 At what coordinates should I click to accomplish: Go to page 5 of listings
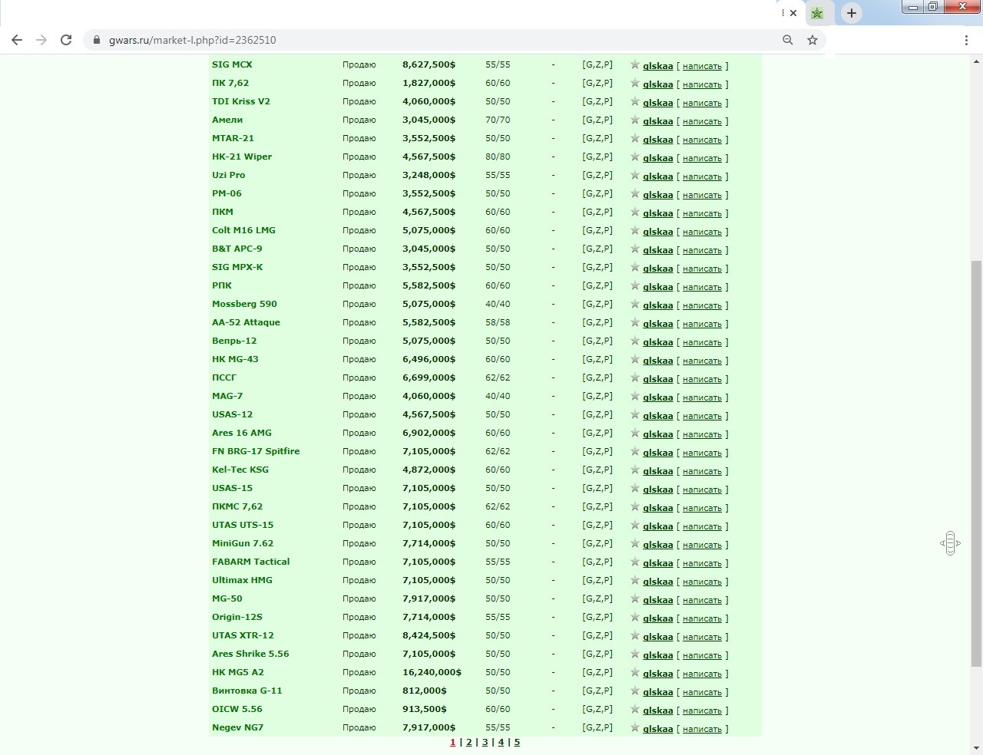(x=517, y=742)
